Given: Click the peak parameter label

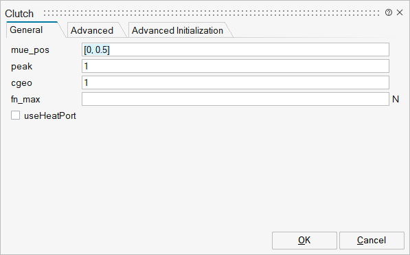Looking at the screenshot, I should (22, 67).
